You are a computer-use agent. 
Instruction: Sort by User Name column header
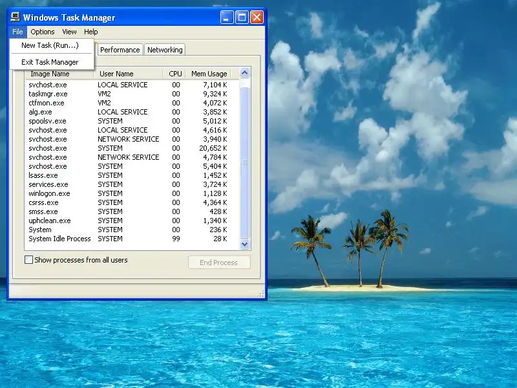129,74
